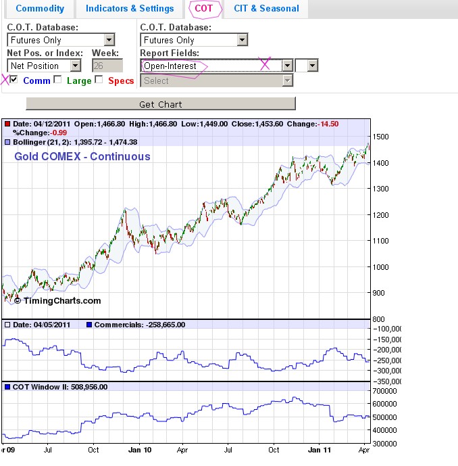Click the Net Pos. or Index label
This screenshot has height=466, width=458.
pyautogui.click(x=45, y=53)
